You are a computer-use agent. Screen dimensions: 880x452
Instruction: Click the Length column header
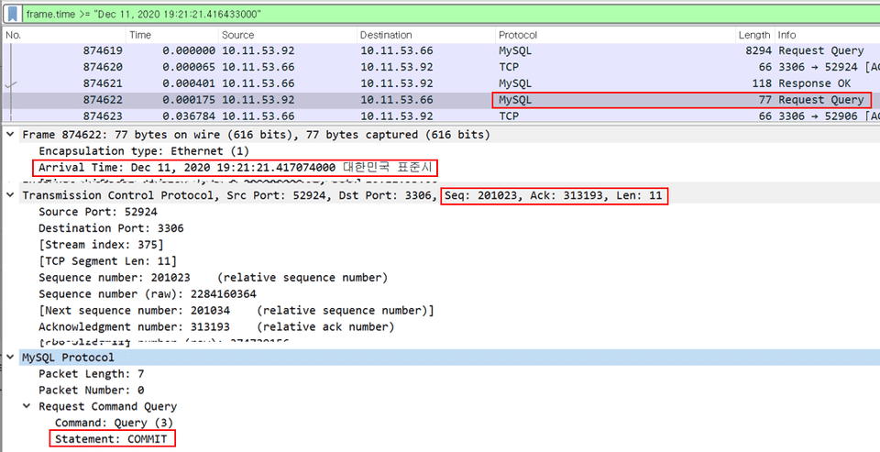tap(753, 35)
